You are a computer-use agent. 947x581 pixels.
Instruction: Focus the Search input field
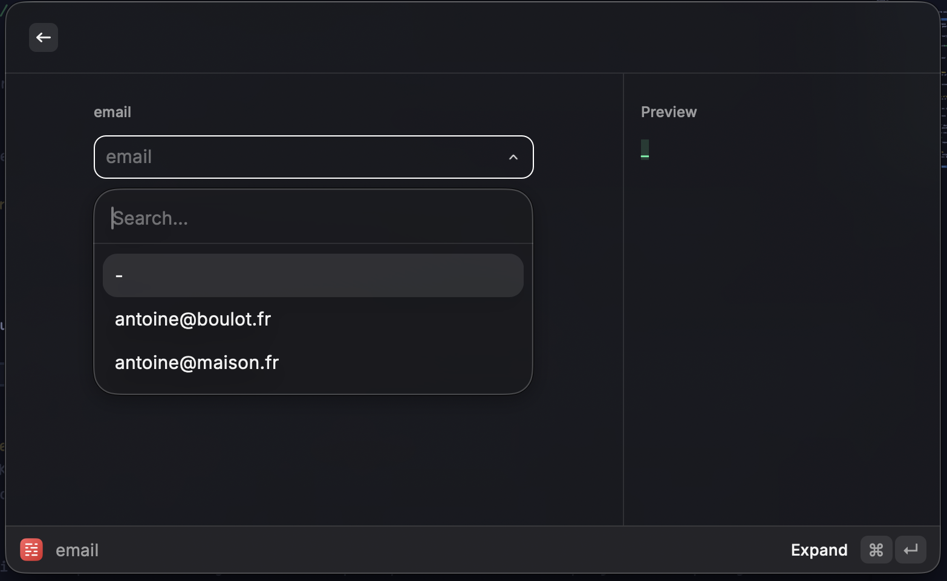pyautogui.click(x=313, y=218)
